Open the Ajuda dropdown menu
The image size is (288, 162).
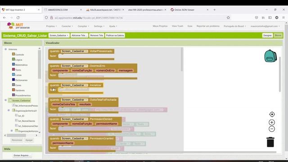(x=113, y=26)
